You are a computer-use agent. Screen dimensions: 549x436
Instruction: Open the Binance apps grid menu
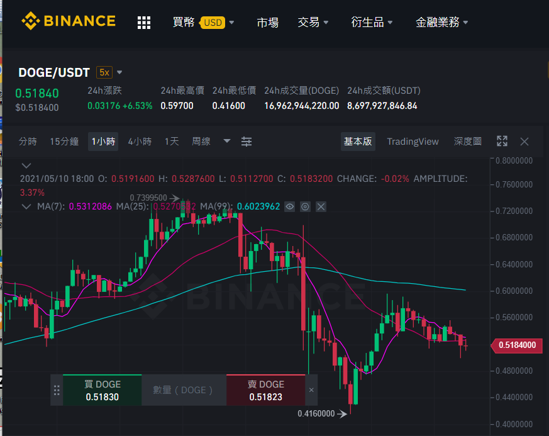pyautogui.click(x=143, y=23)
